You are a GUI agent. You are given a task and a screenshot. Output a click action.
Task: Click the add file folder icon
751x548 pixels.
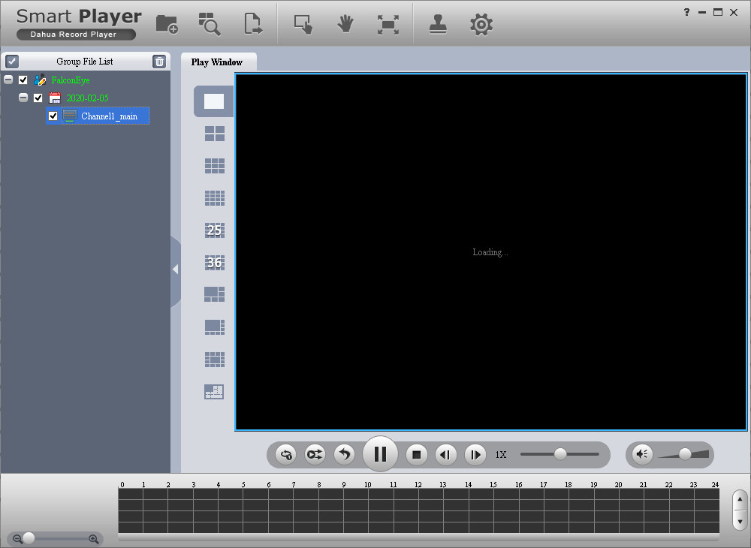point(167,24)
